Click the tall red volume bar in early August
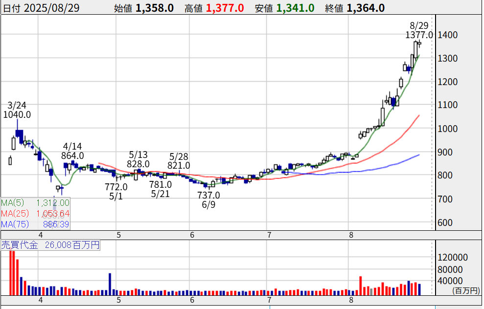484x309 pixels. (361, 286)
